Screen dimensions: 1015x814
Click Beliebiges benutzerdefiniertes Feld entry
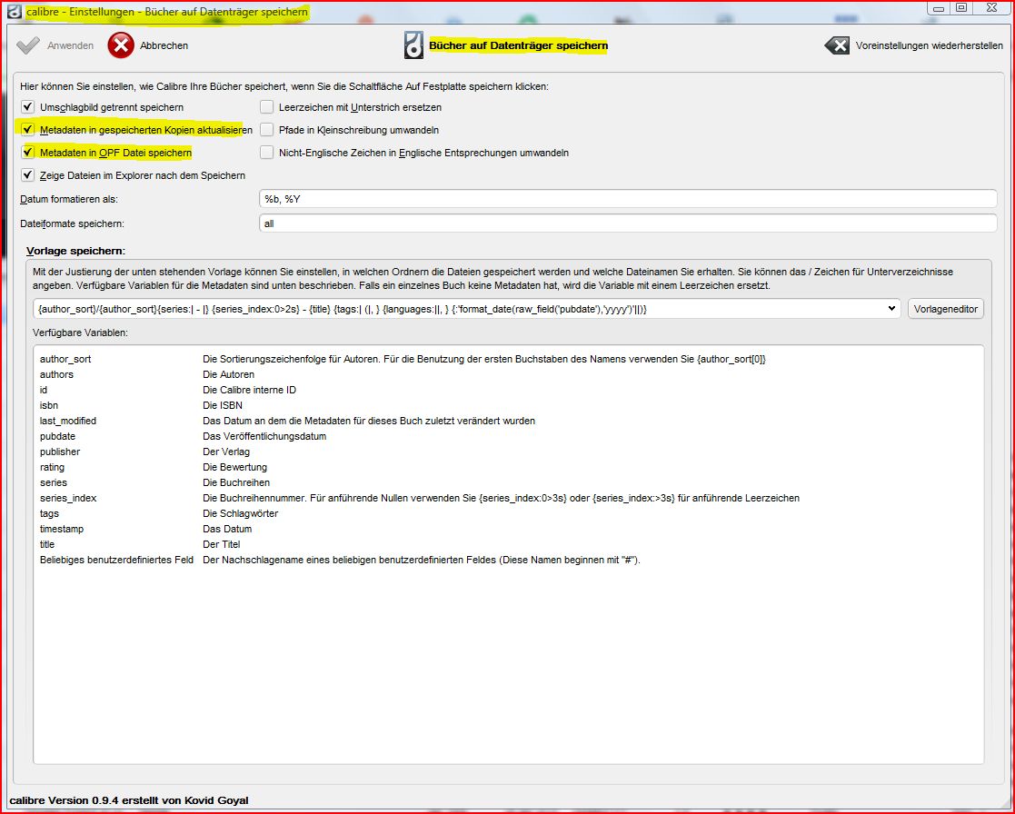(116, 560)
